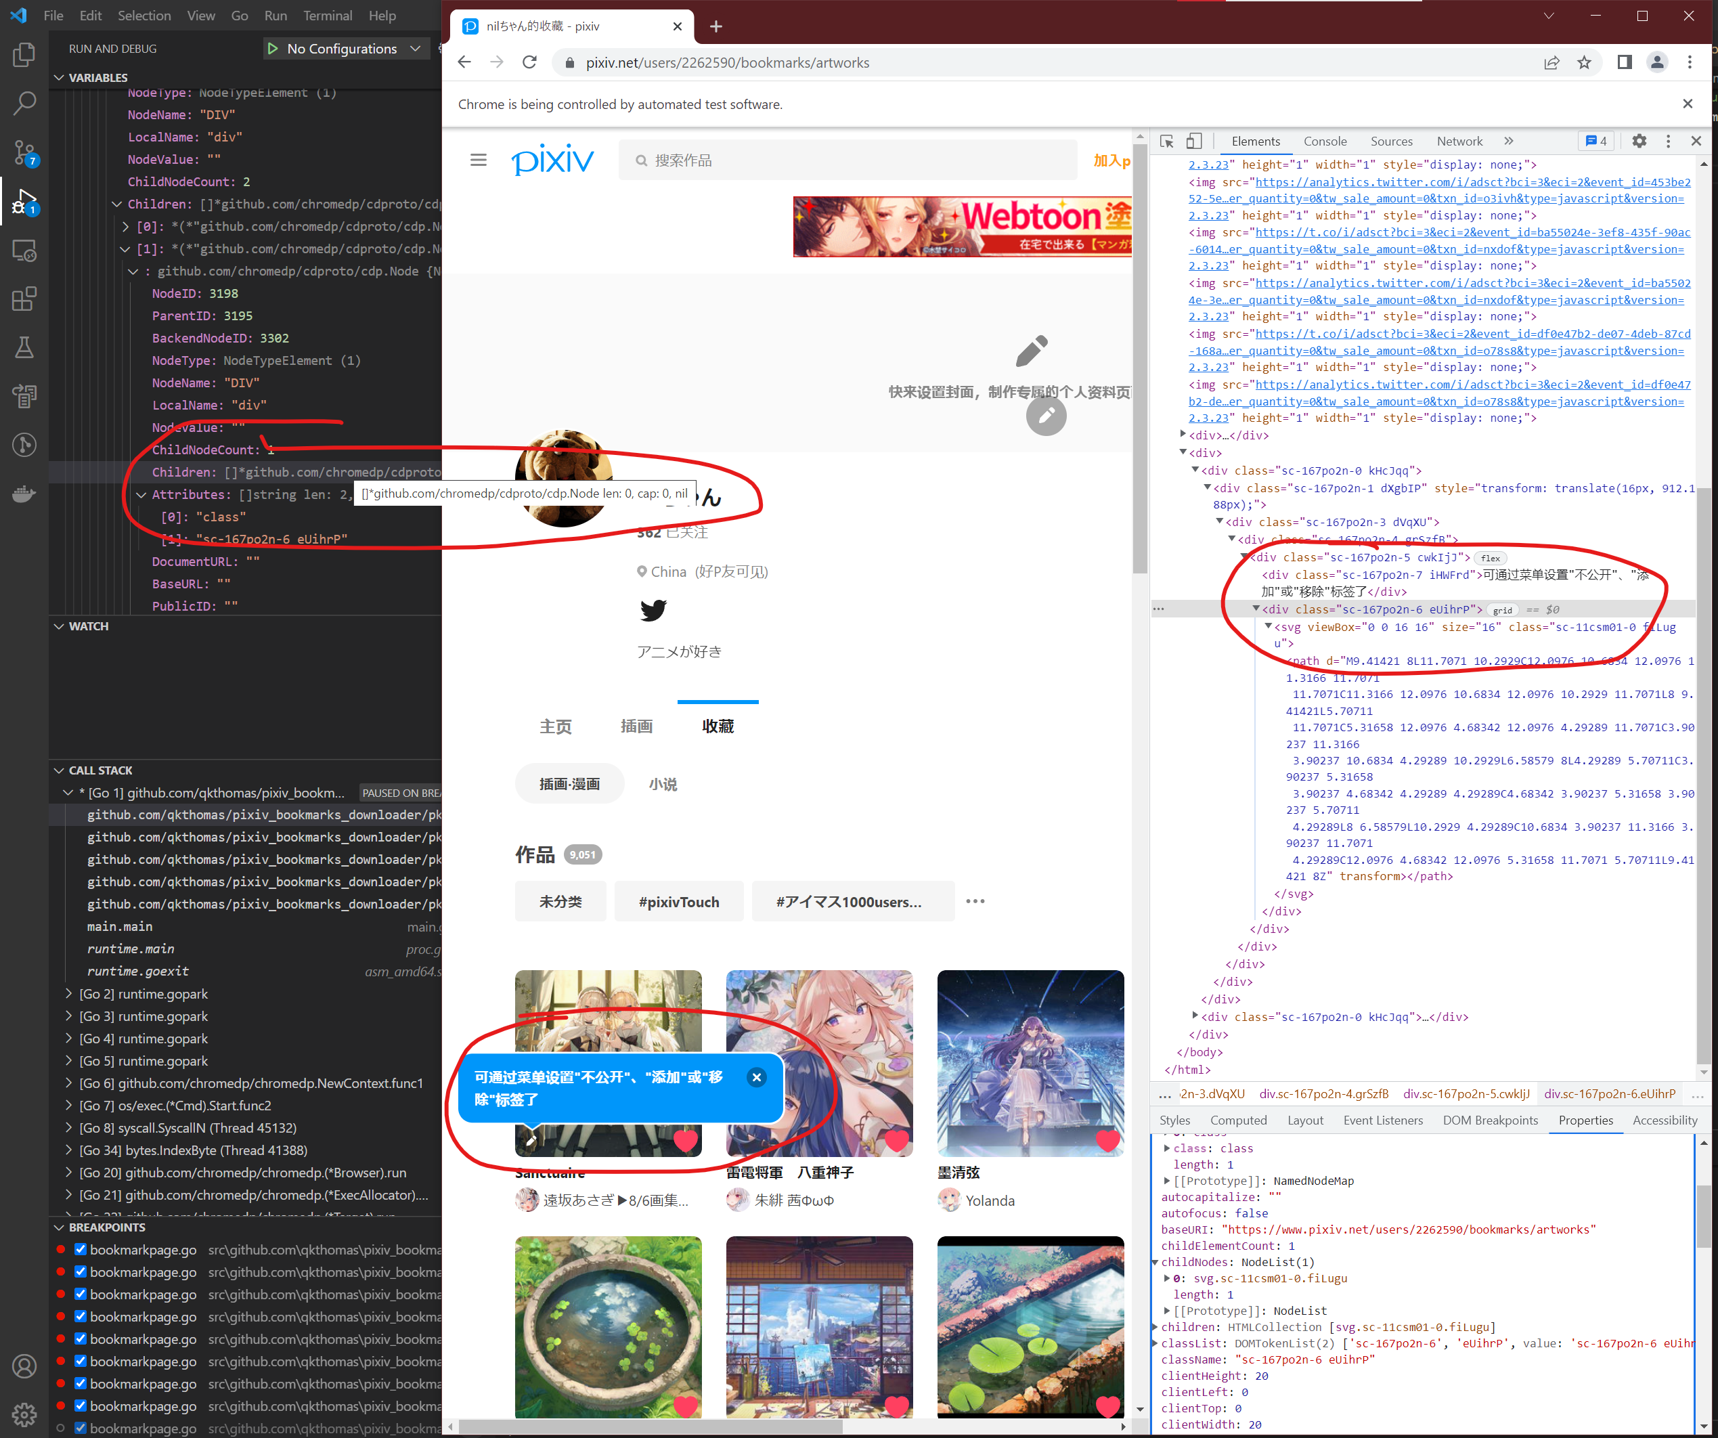Toggle device emulation mode in DevTools

click(1195, 141)
